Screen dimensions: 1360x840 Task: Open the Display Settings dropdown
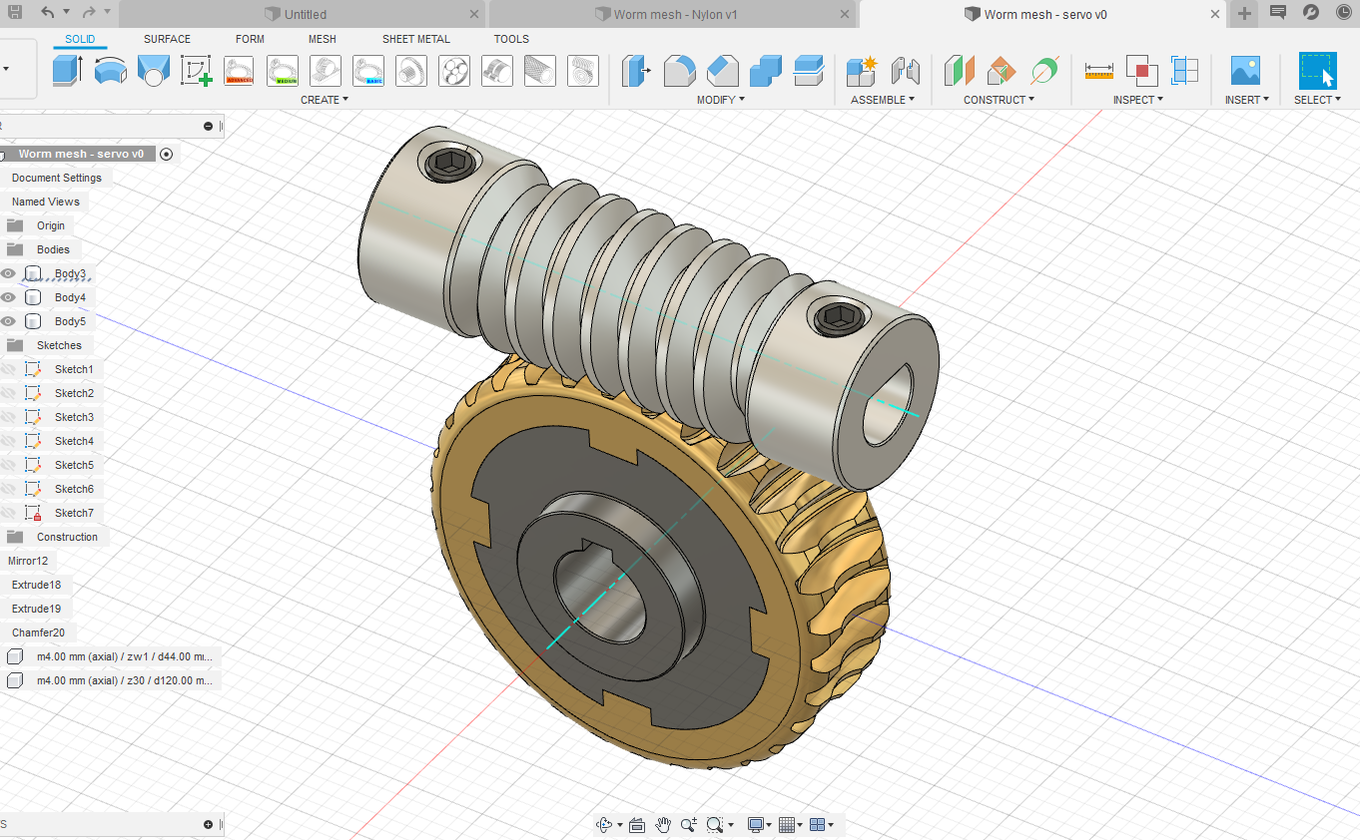(759, 825)
